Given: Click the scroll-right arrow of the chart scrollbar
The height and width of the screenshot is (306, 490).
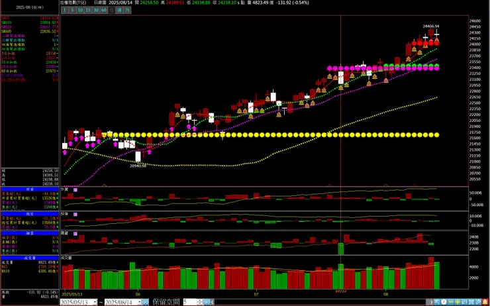Looking at the screenshot, I should click(431, 302).
